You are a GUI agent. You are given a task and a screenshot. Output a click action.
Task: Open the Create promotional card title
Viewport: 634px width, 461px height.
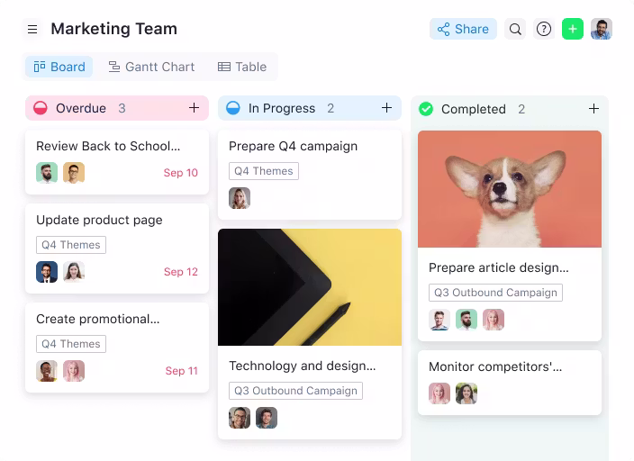click(x=98, y=319)
